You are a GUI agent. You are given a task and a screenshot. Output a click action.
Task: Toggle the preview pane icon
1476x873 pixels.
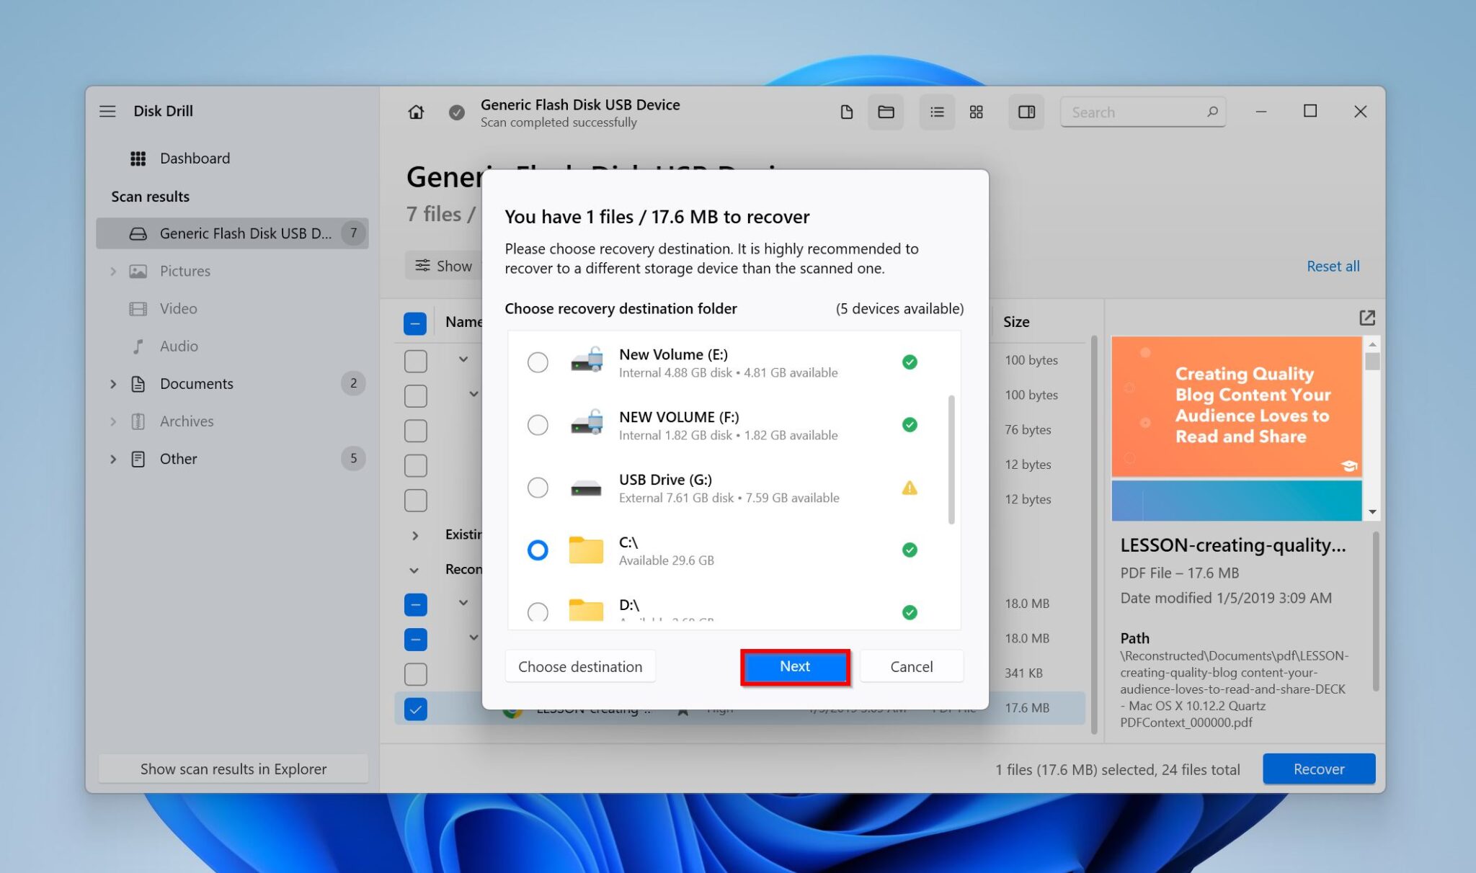[1026, 112]
